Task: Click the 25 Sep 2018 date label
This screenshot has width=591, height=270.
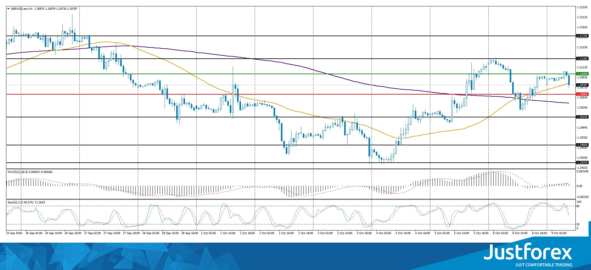Action: [14, 233]
